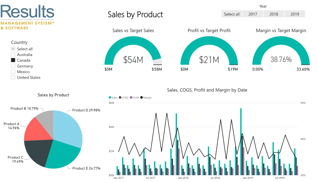
Task: Click the COGS legend dark marker
Action: tap(120, 97)
